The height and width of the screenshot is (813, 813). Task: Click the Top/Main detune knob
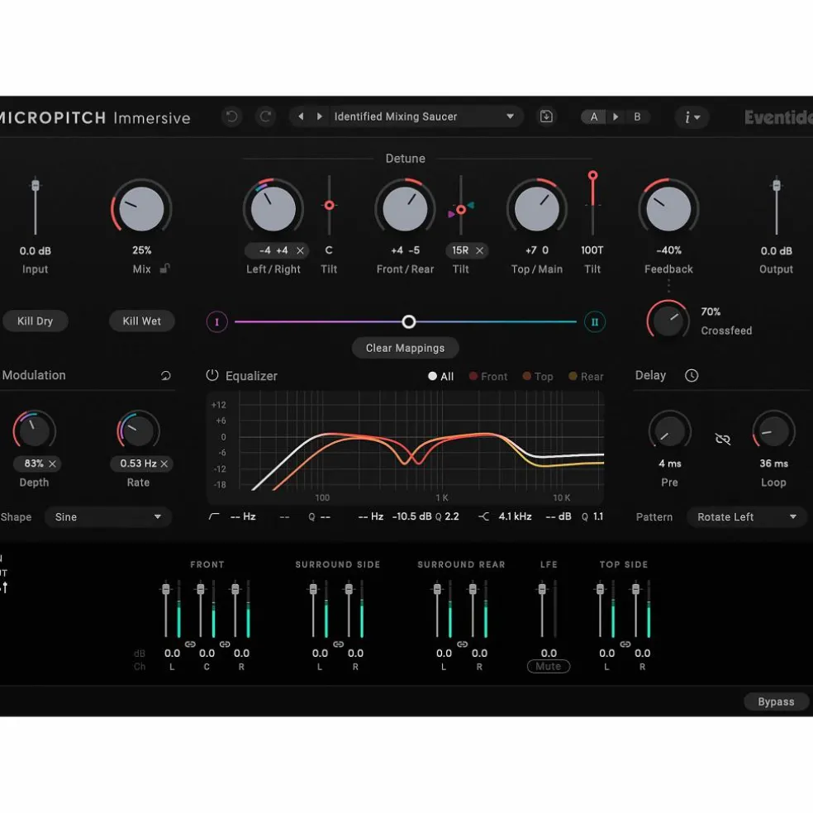pos(537,209)
